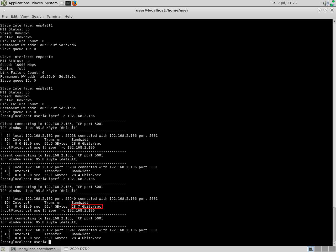The image size is (336, 252).
Task: Launch Firefox from the top panel
Action: click(x=74, y=3)
